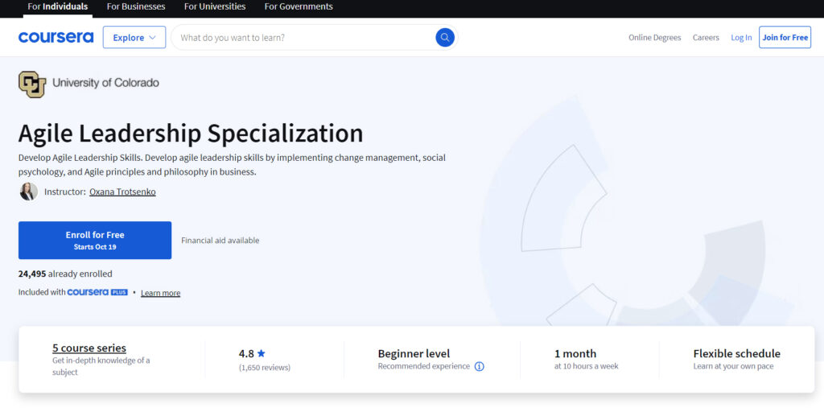Click the star rating icon next to 4.8
This screenshot has width=824, height=412.
[262, 353]
